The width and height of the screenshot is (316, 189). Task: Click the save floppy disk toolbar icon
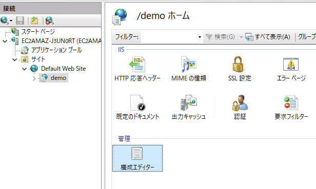click(20, 20)
